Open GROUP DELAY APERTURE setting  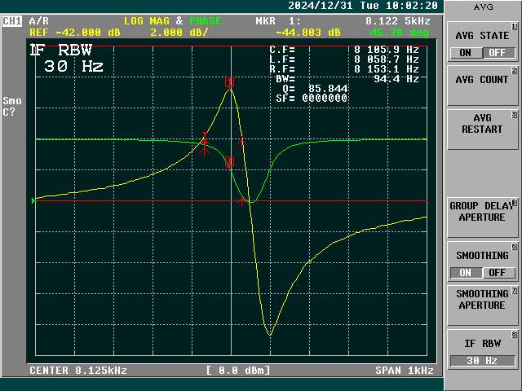tap(482, 212)
